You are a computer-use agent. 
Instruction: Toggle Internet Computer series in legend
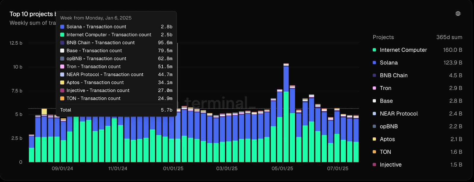(x=403, y=50)
